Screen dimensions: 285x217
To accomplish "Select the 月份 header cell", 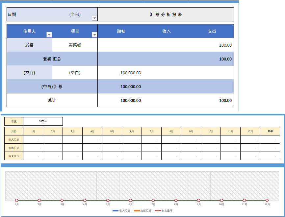I will click(14, 131).
